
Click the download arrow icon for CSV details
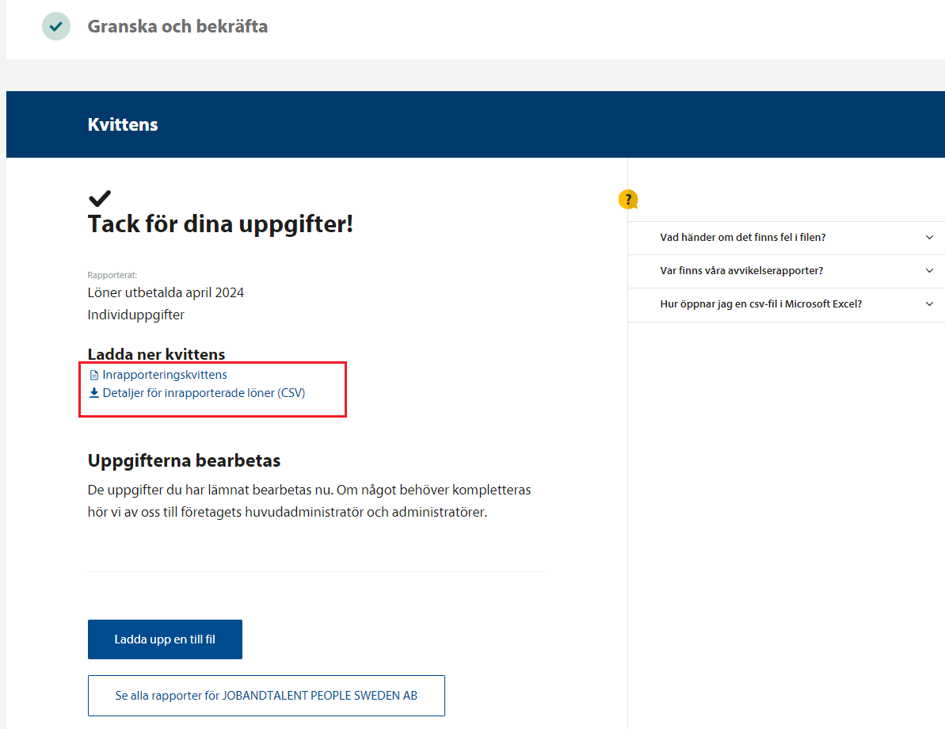(93, 393)
